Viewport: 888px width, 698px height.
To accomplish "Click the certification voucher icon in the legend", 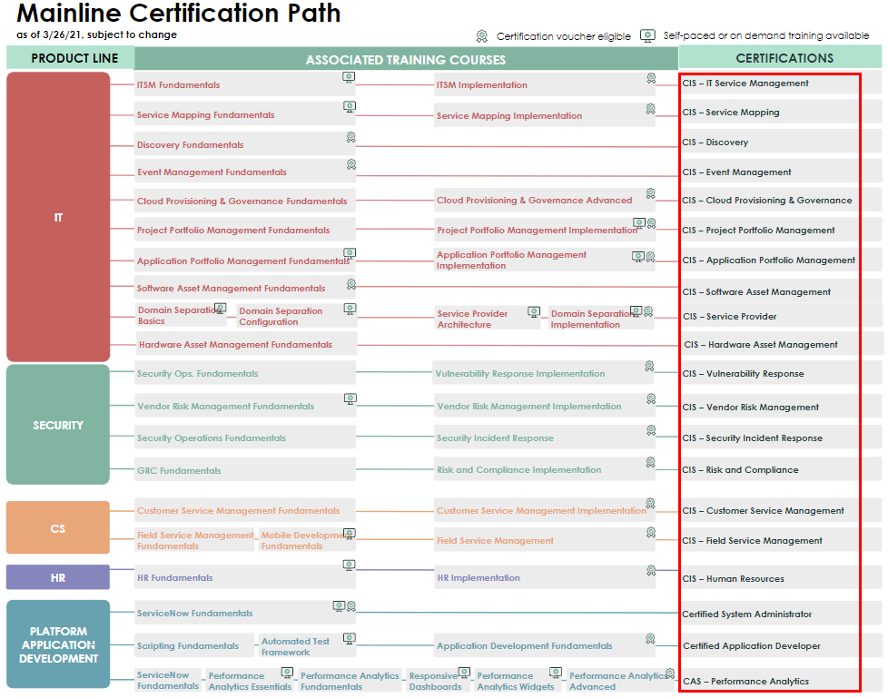I will [x=482, y=36].
